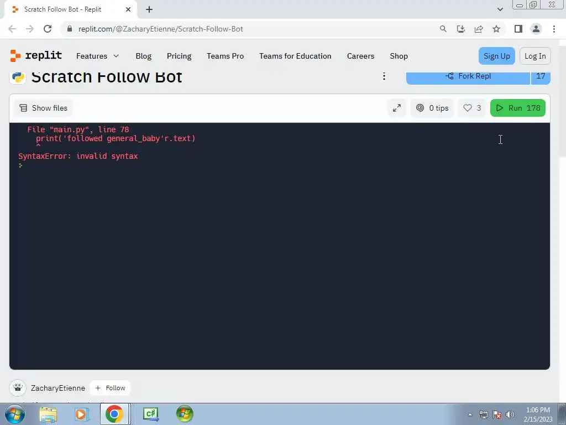Click the print('followed general_baby' line
566x425 pixels.
tap(116, 138)
